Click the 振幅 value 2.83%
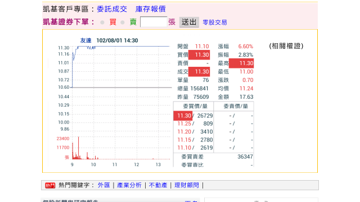The width and height of the screenshot is (360, 202). [x=245, y=55]
